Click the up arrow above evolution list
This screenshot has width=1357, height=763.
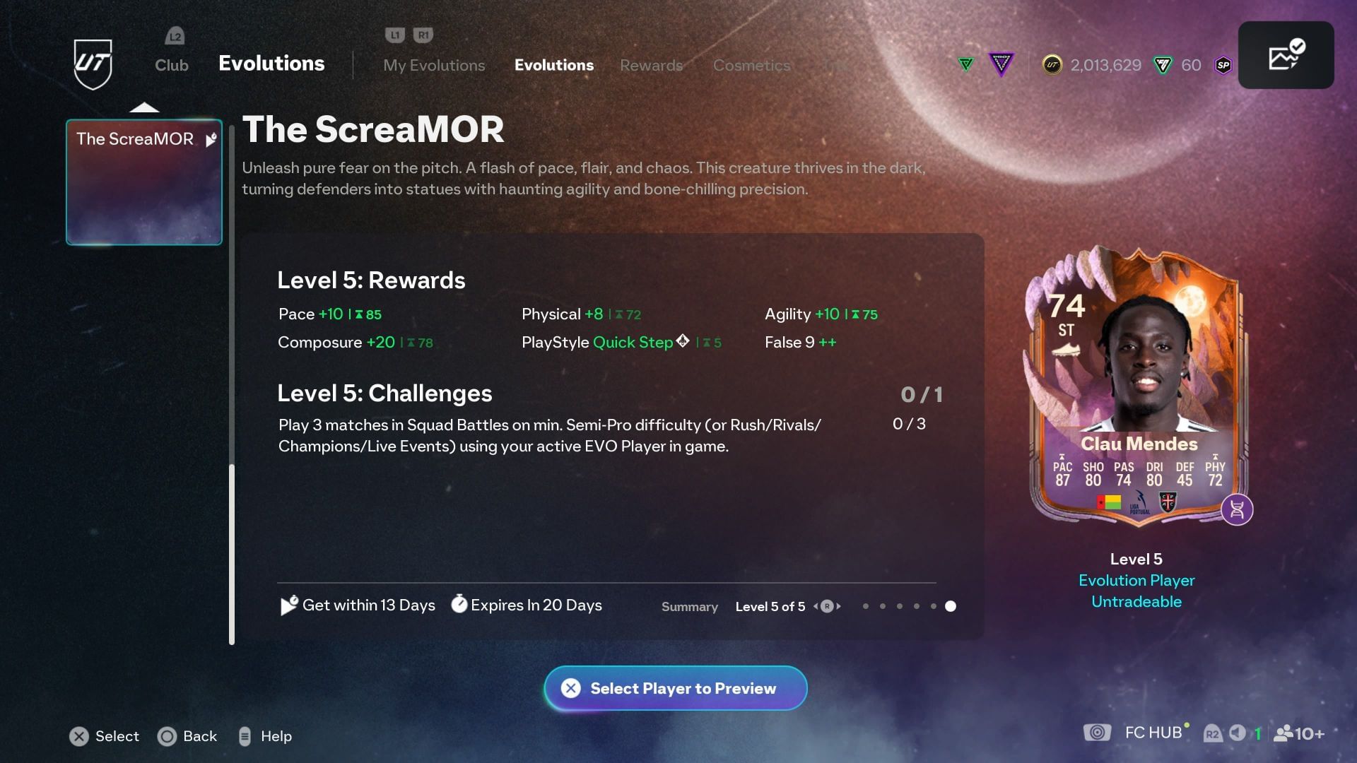point(144,107)
